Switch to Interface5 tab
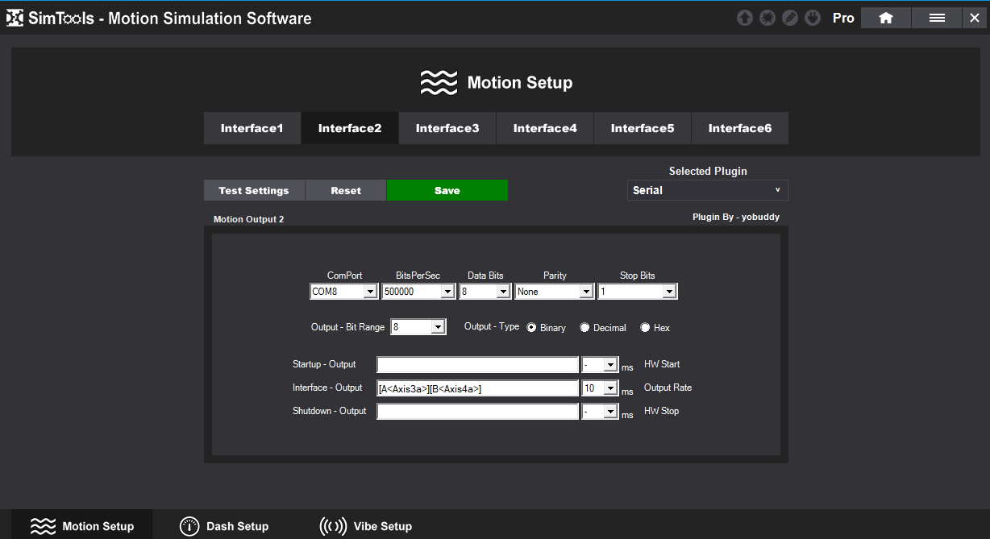Viewport: 990px width, 539px height. click(x=643, y=128)
